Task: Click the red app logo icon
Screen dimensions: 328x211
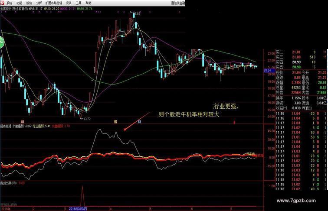Action: click(x=2, y=3)
